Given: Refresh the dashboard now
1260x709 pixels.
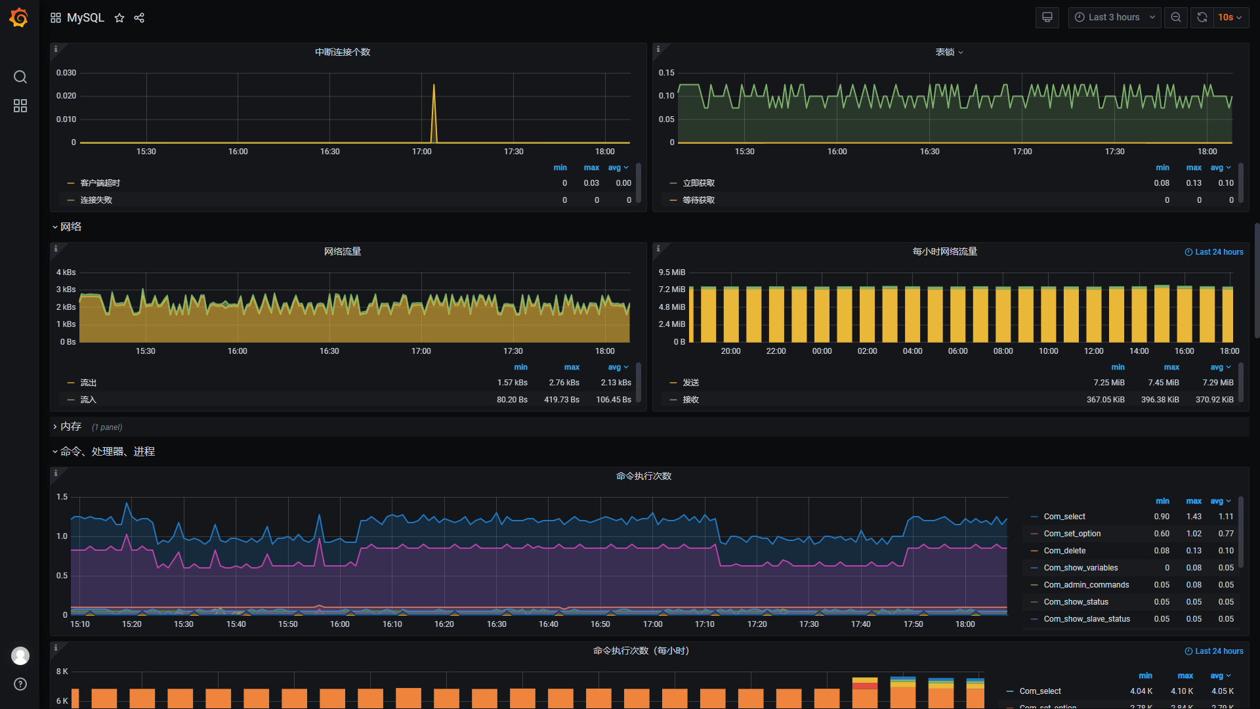Looking at the screenshot, I should (x=1201, y=17).
